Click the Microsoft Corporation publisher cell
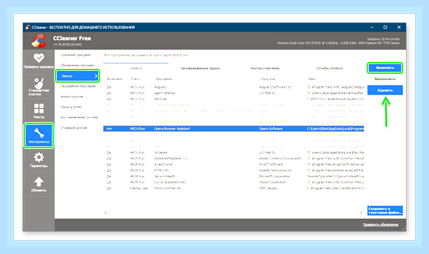429x254 pixels. 275,176
